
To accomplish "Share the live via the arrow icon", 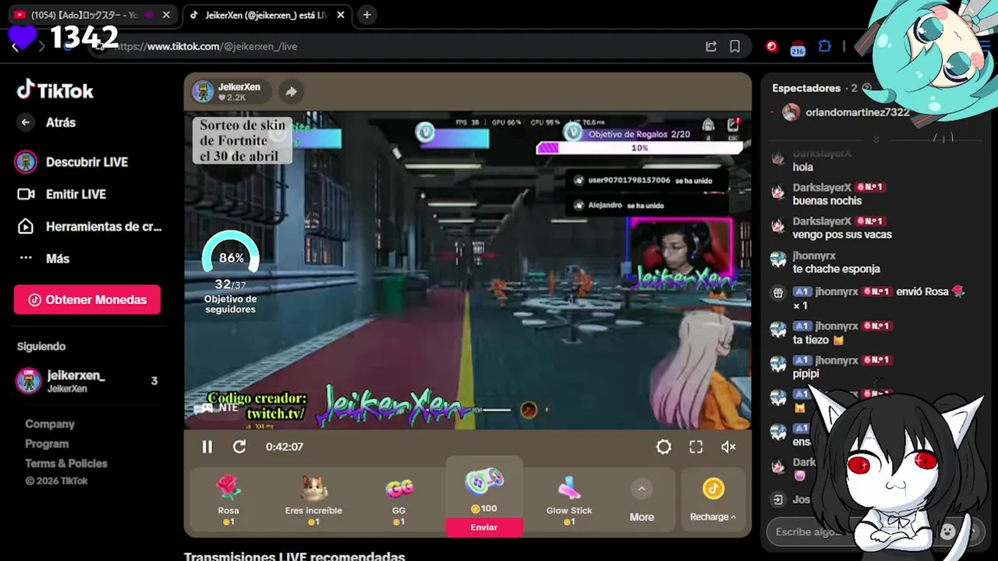I will 291,91.
